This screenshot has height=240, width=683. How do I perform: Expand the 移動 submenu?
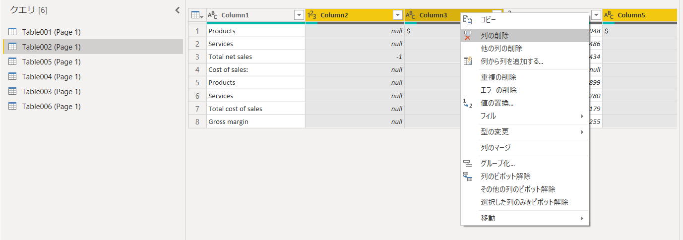click(525, 218)
